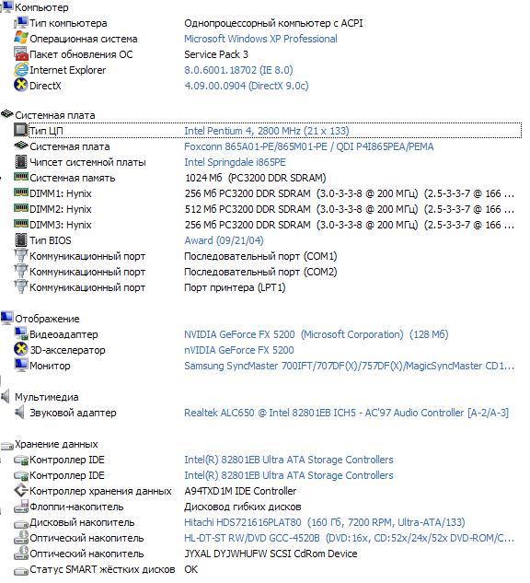Click the Windows flag icon for Операционная система
The width and height of the screenshot is (530, 583).
21,39
